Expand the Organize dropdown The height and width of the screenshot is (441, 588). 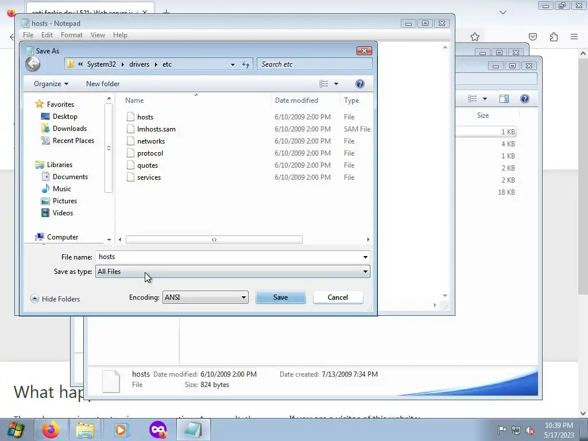(51, 84)
